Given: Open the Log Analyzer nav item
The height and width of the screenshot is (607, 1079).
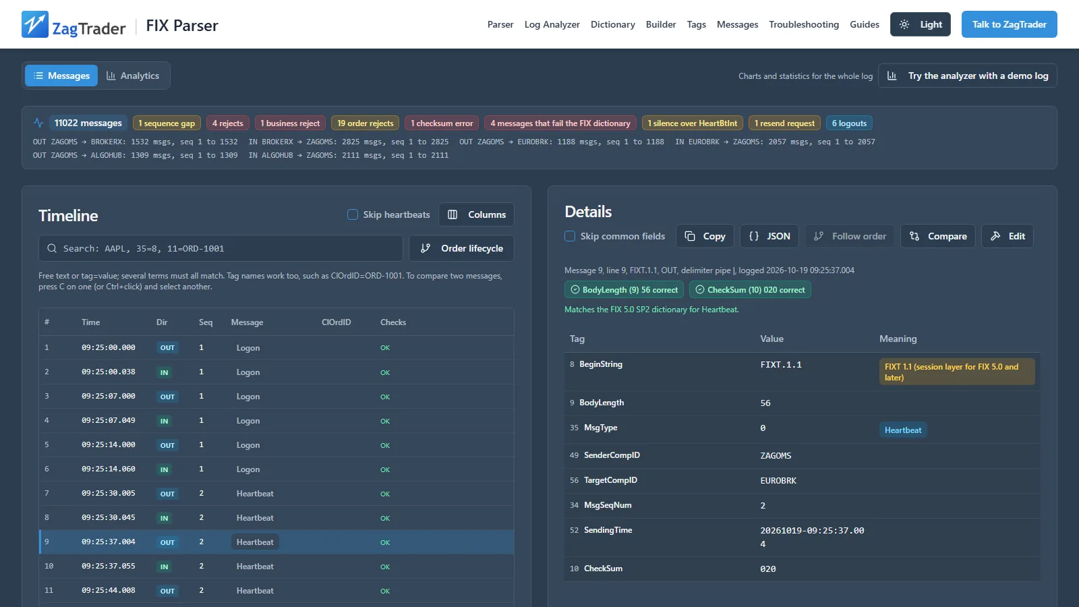Looking at the screenshot, I should (552, 24).
